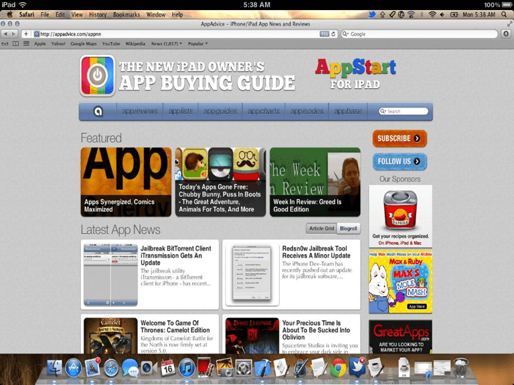The height and width of the screenshot is (385, 514).
Task: Open the Week In Review featured thumbnail
Action: point(315,182)
